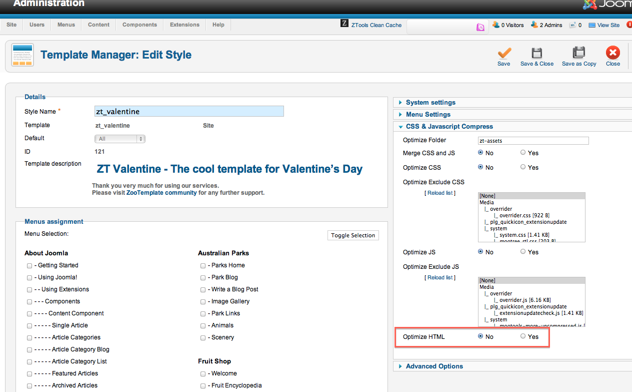Viewport: 632px width, 392px height.
Task: Click the View Site monitor icon
Action: pyautogui.click(x=592, y=25)
